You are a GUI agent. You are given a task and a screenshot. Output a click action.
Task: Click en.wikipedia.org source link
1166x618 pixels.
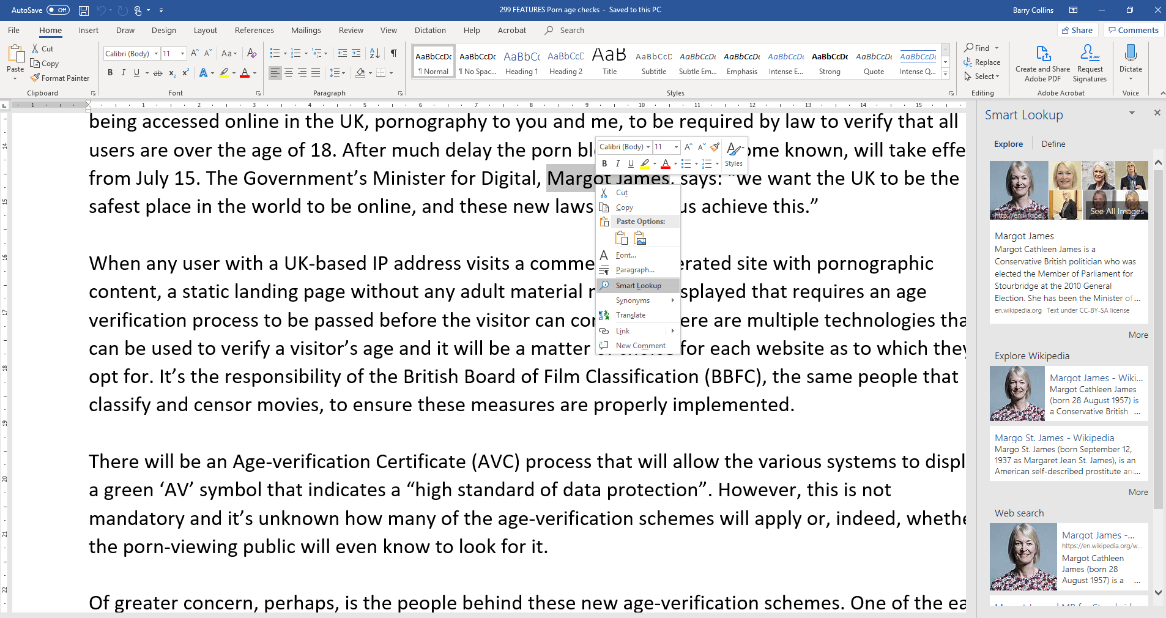(x=1018, y=310)
